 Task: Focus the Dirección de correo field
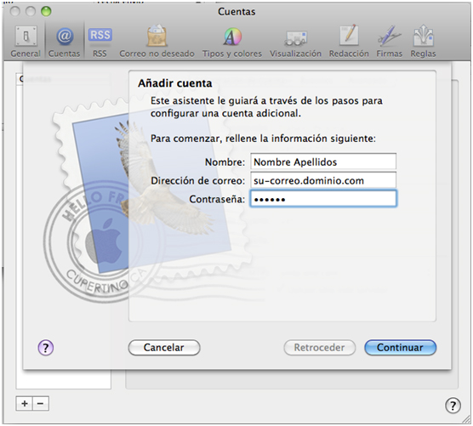point(323,180)
